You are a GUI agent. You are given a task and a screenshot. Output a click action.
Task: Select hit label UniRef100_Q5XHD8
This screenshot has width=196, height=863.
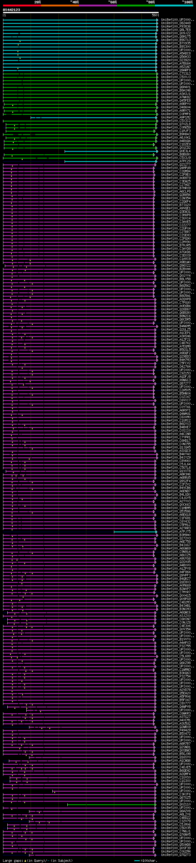(x=176, y=845)
